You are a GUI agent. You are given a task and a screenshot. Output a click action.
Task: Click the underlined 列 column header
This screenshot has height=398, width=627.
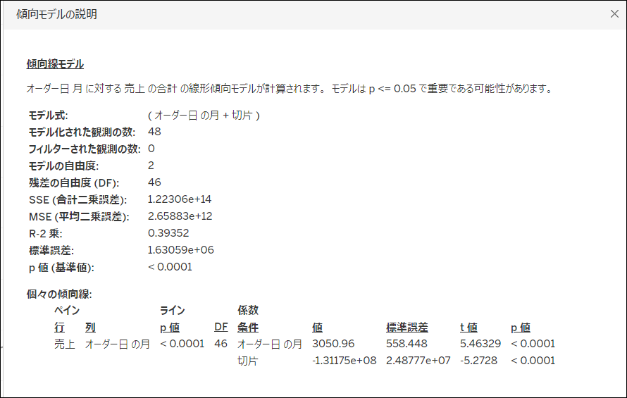tap(90, 328)
